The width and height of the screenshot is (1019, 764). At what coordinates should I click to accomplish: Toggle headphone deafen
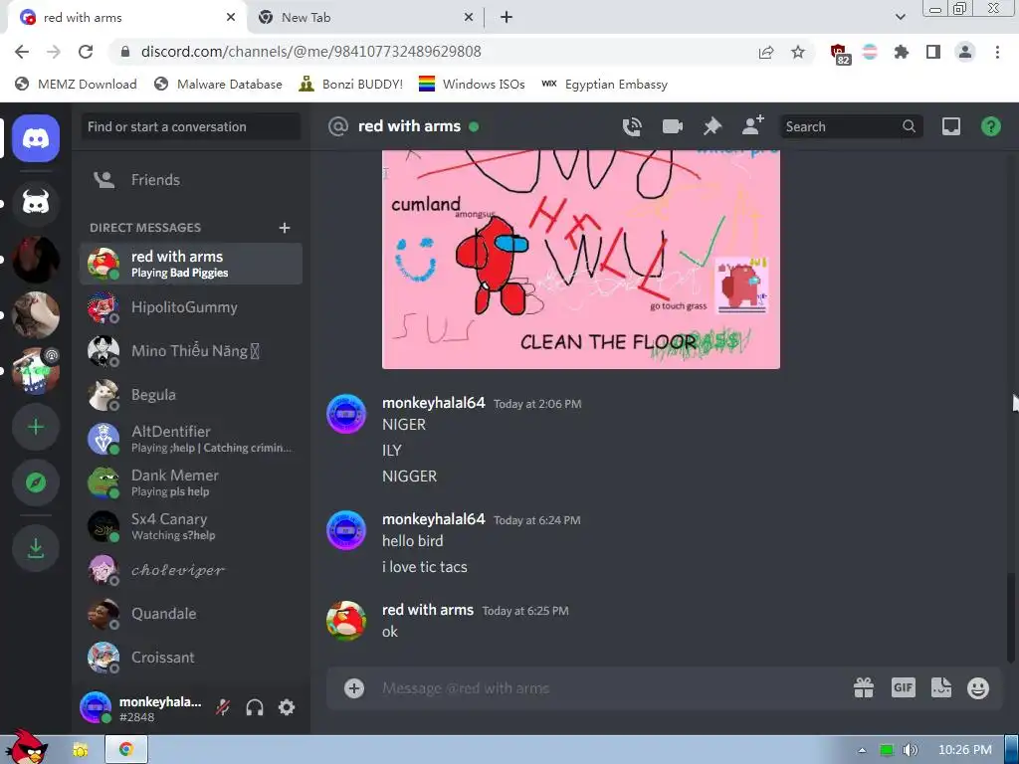(255, 707)
